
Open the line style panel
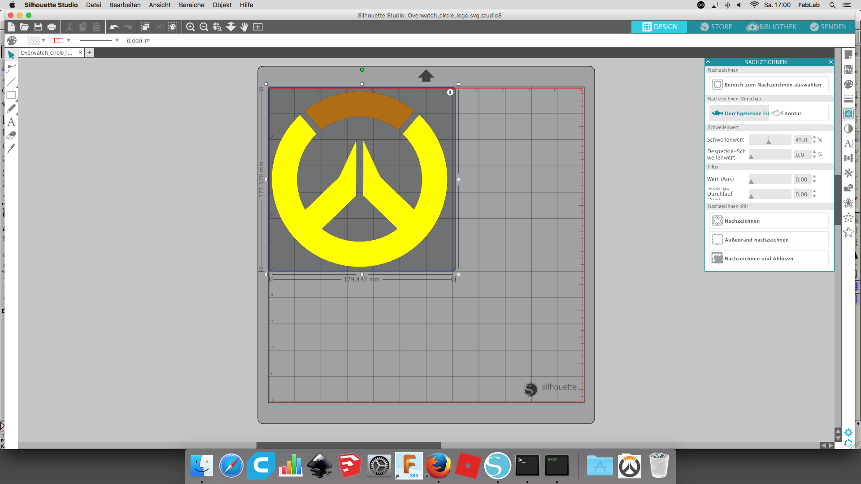[x=848, y=99]
